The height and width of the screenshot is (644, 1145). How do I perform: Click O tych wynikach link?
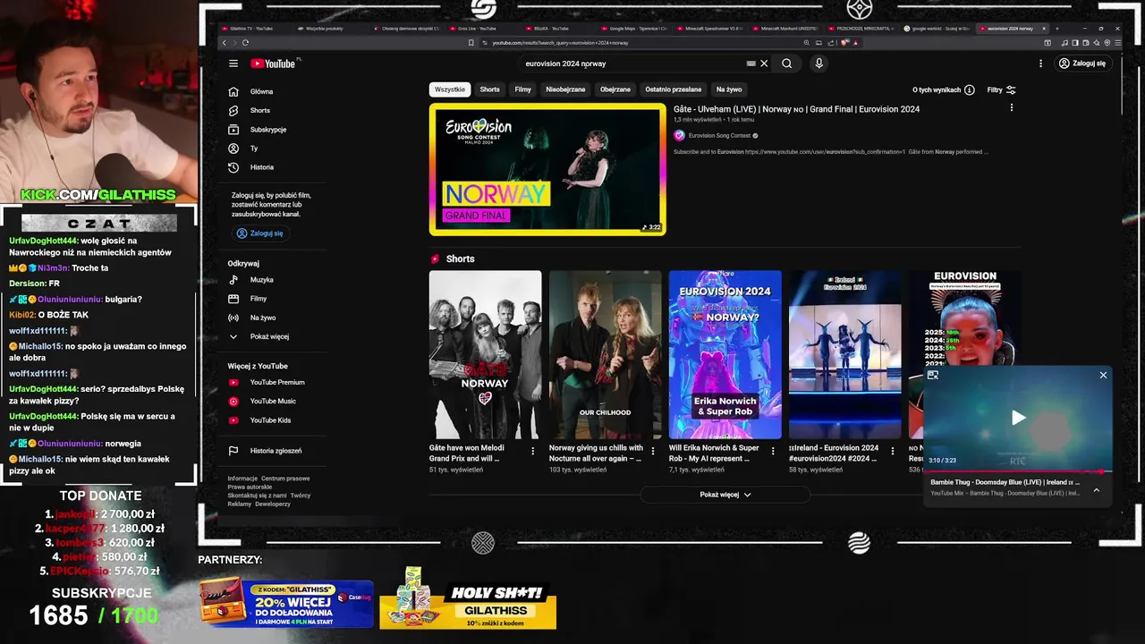coord(937,89)
